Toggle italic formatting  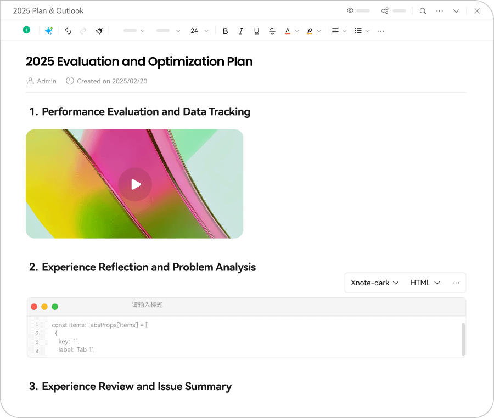(241, 31)
